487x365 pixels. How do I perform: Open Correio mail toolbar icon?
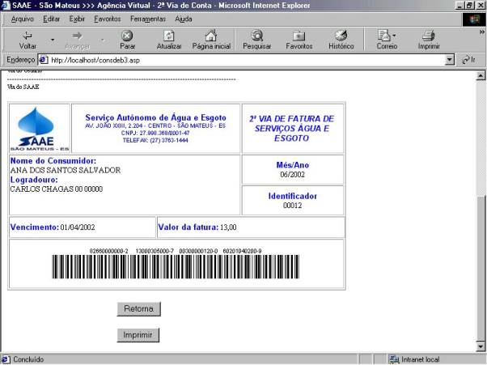click(384, 35)
